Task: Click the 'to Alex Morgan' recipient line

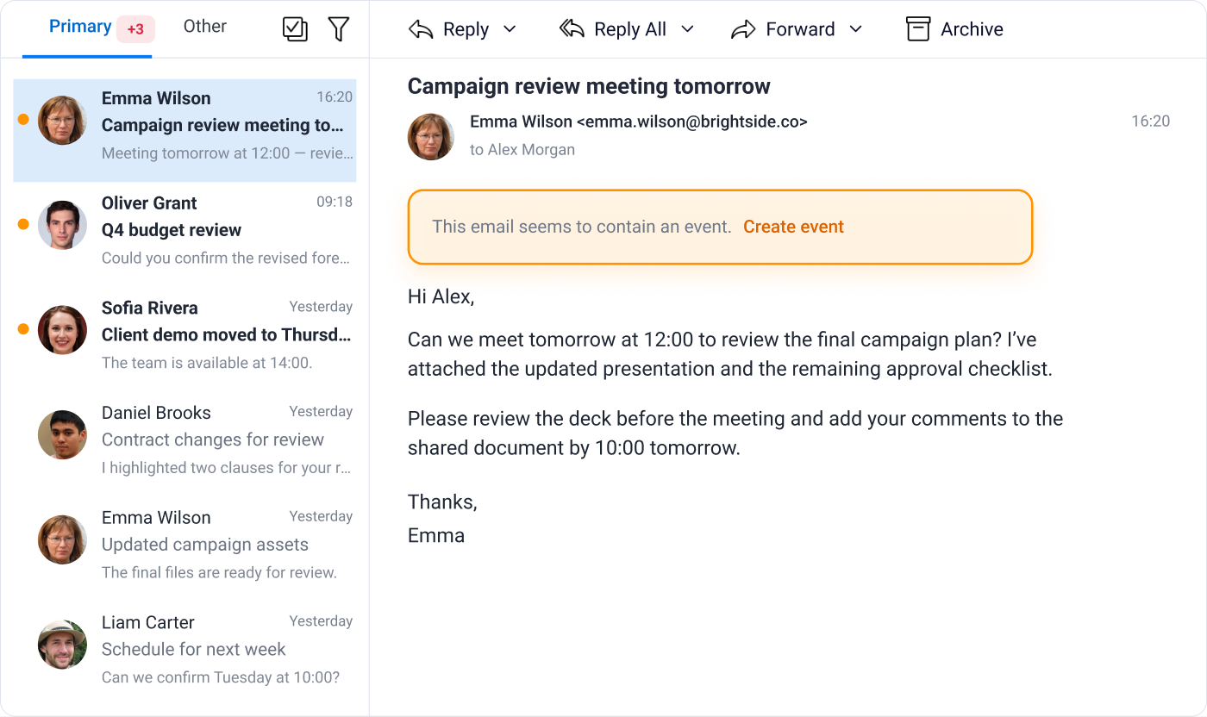Action: (x=522, y=150)
